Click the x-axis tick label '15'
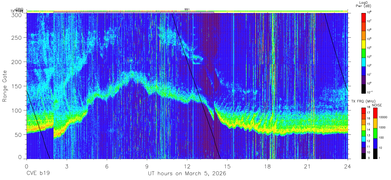This screenshot has height=180, width=391. pos(227,166)
